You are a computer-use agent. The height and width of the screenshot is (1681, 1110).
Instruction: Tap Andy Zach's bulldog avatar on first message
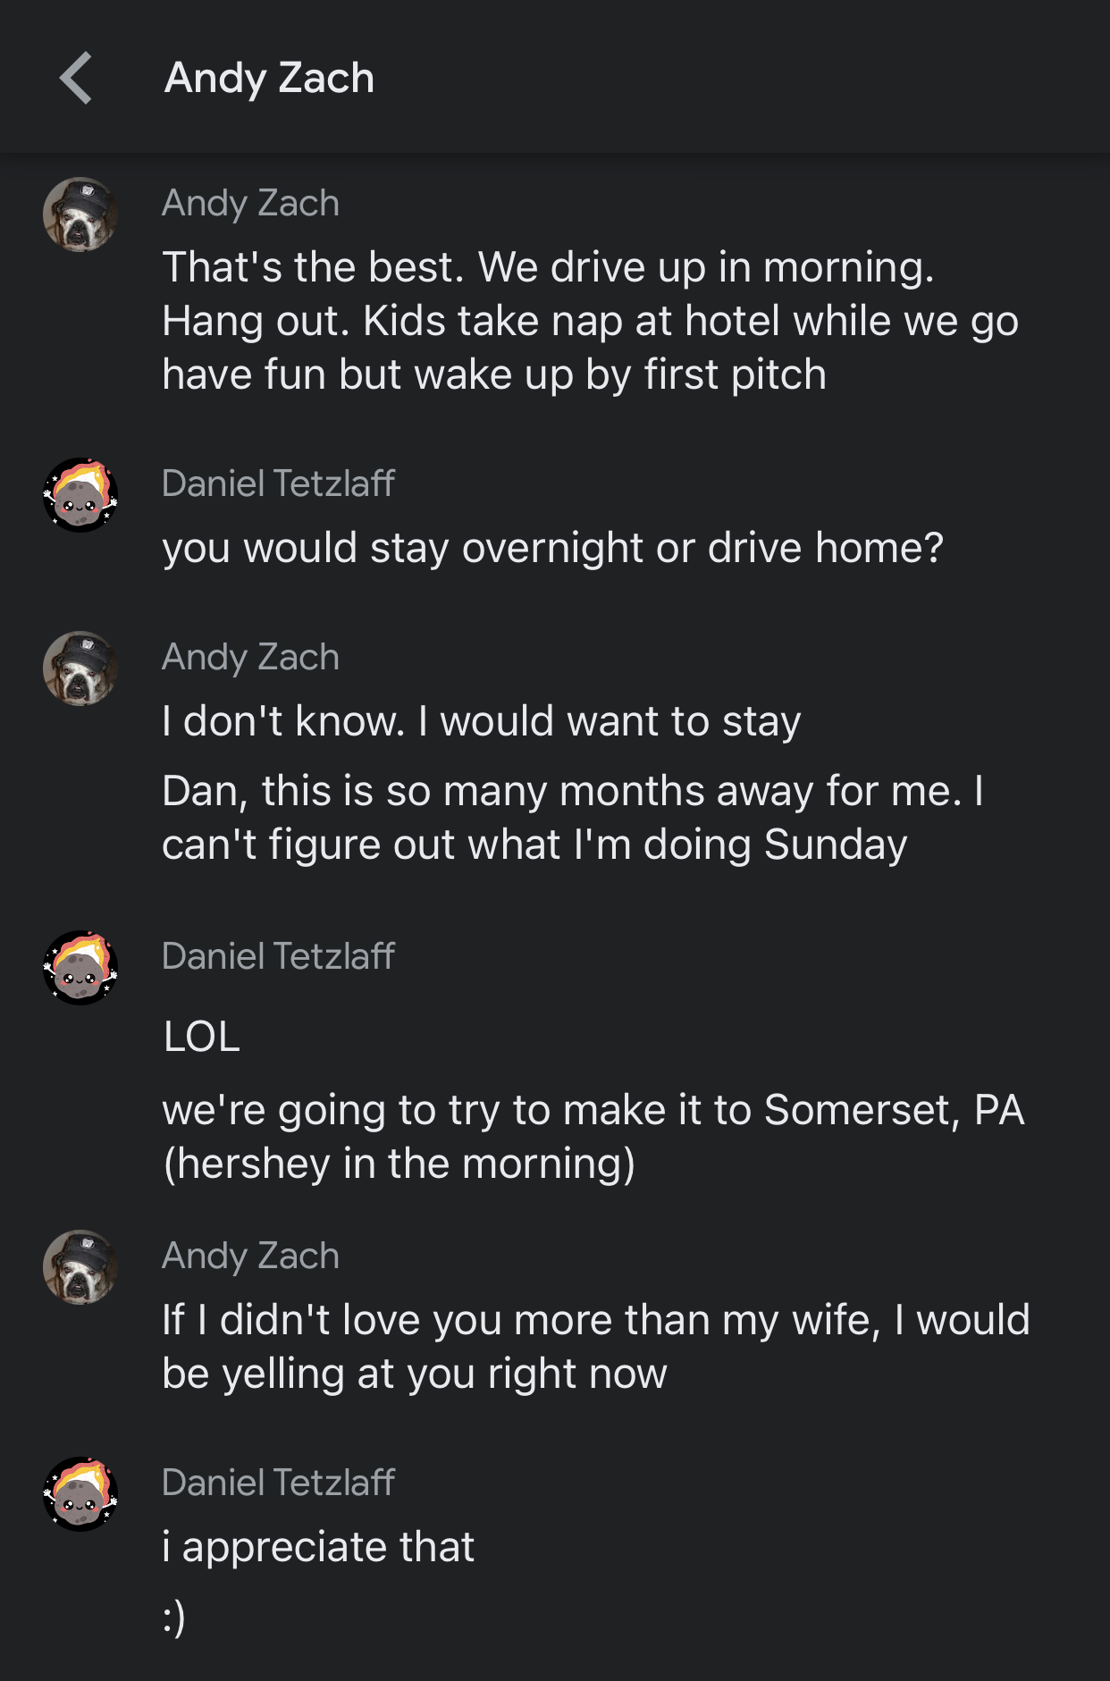click(80, 214)
